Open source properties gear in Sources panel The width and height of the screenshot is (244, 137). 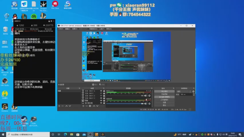[90, 106]
